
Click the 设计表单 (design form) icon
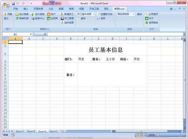tap(17, 14)
